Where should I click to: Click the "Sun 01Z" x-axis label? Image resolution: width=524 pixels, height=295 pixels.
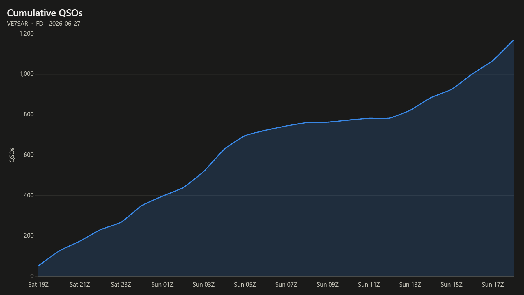(162, 285)
